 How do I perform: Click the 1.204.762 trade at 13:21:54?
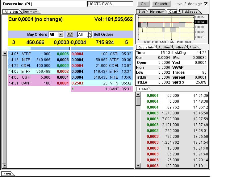174,142
